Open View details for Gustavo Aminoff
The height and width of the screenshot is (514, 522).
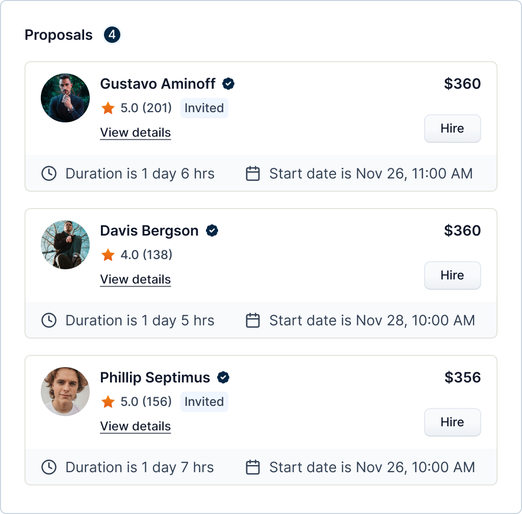point(135,133)
